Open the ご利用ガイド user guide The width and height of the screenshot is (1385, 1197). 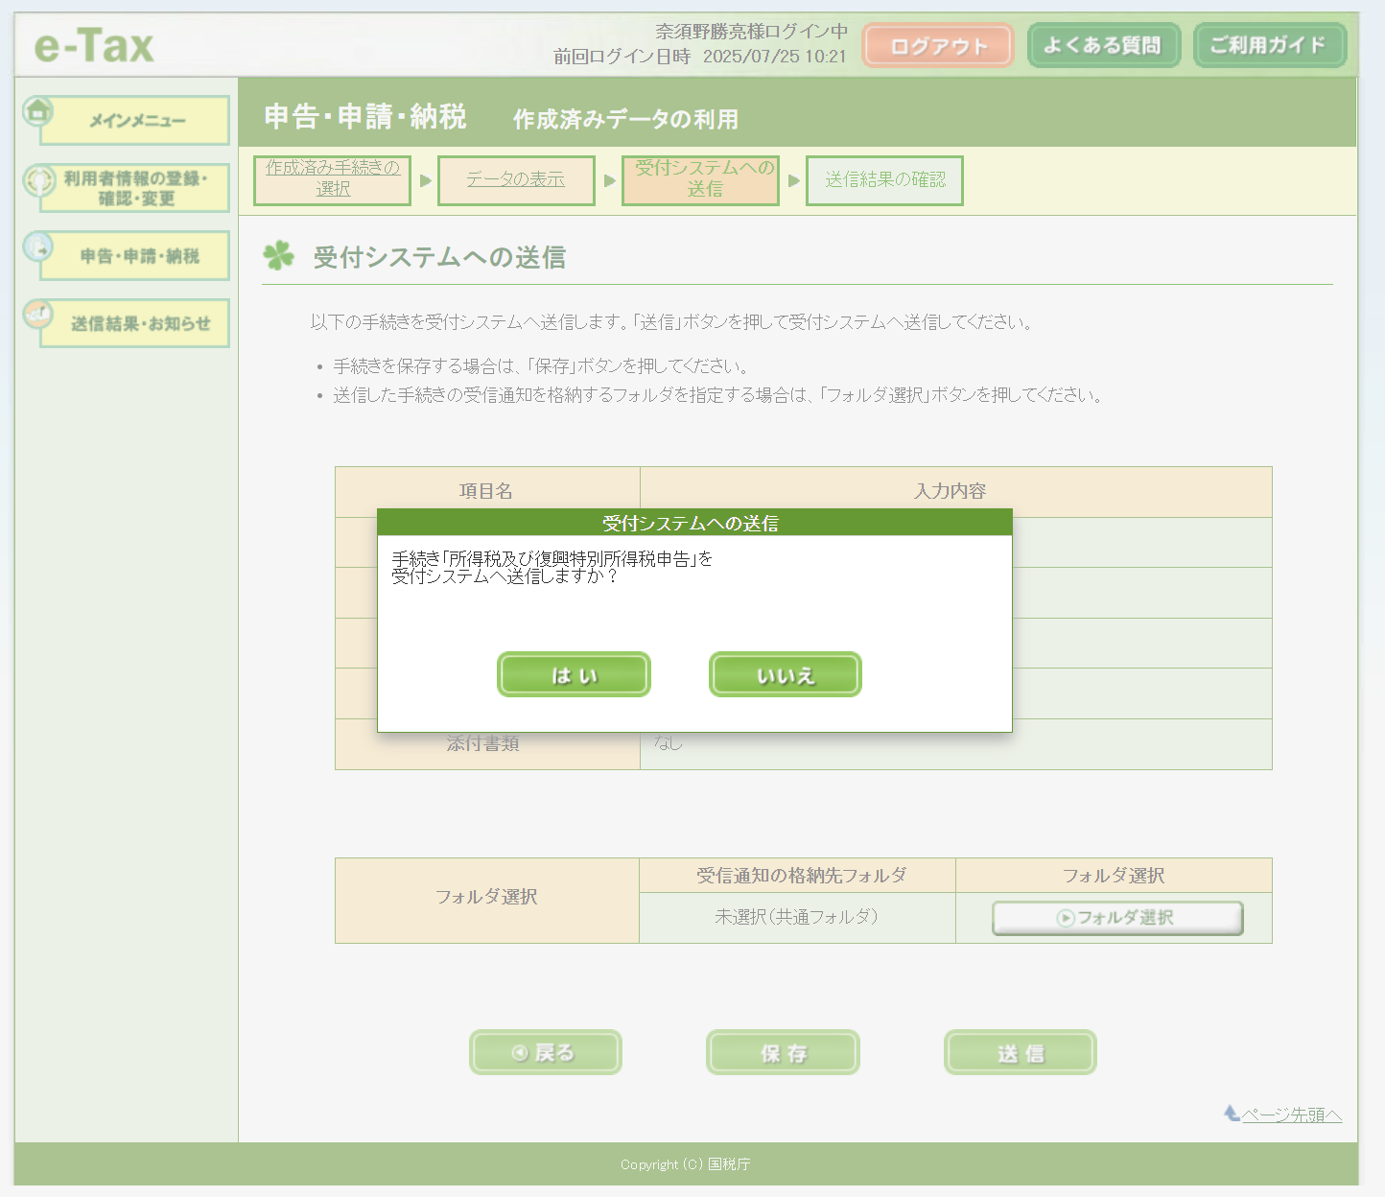tap(1269, 46)
